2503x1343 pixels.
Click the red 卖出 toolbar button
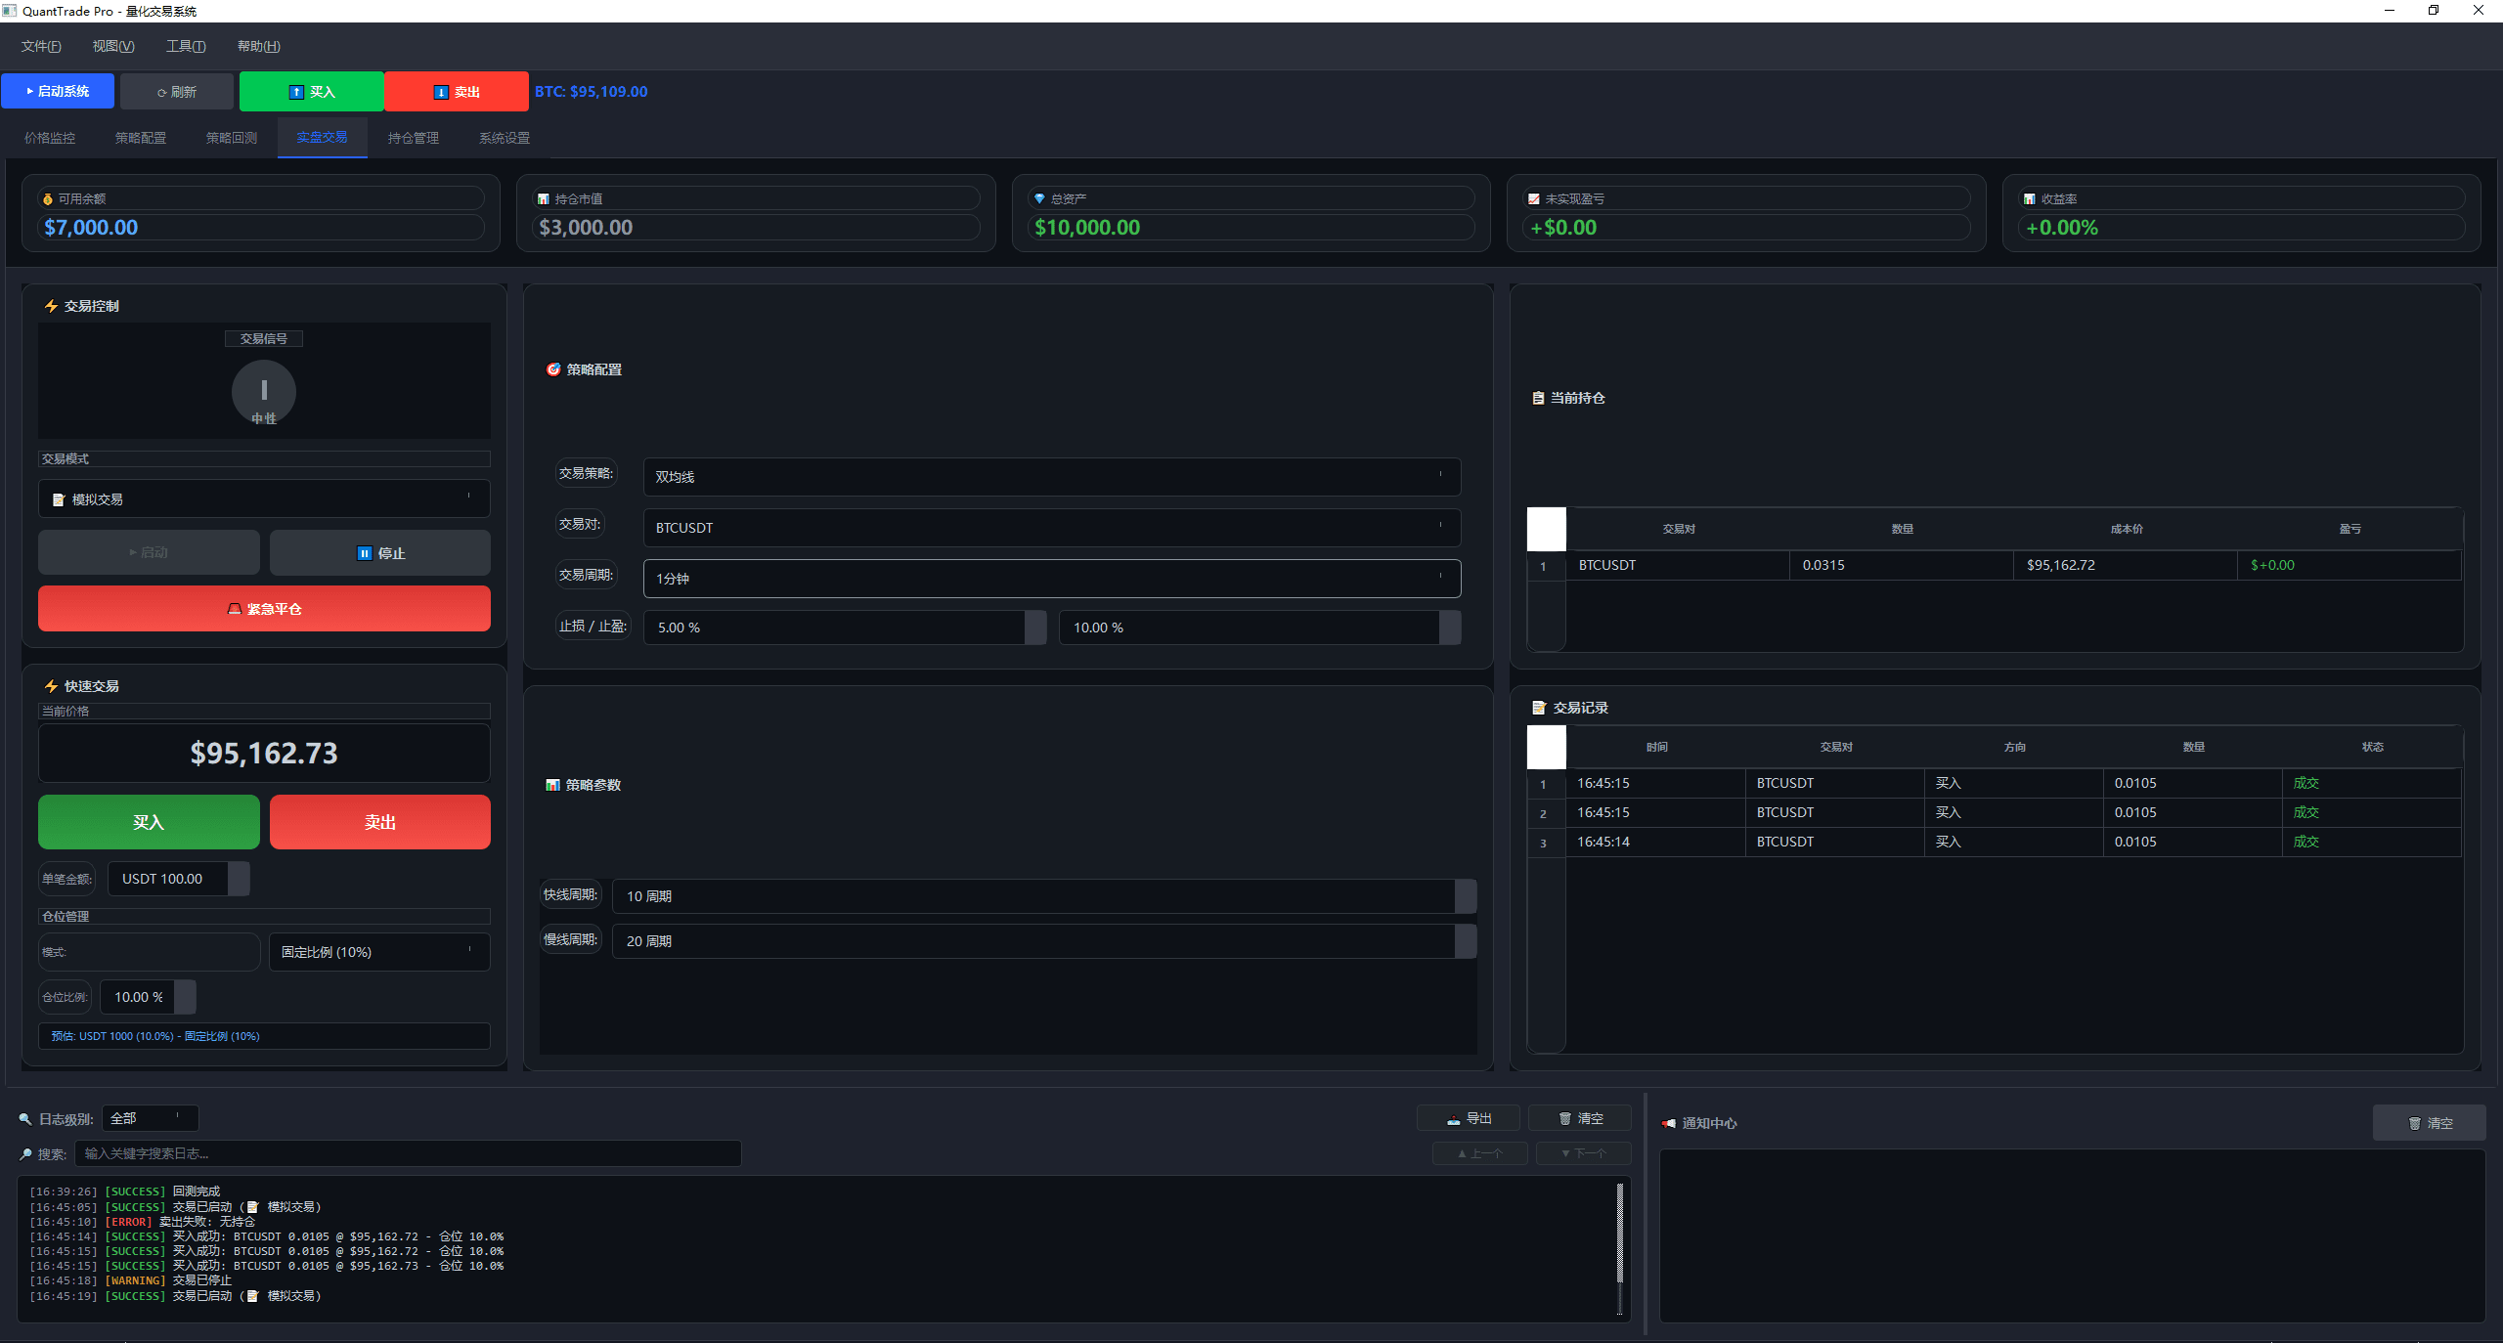point(456,92)
